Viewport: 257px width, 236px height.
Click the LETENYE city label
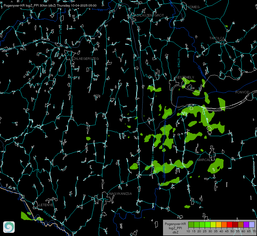click(x=46, y=205)
